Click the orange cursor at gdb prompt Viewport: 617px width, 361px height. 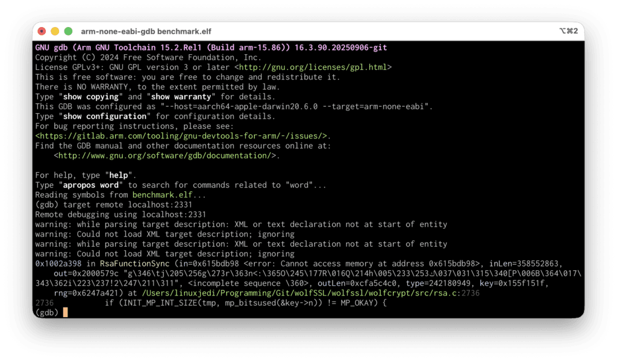point(65,312)
